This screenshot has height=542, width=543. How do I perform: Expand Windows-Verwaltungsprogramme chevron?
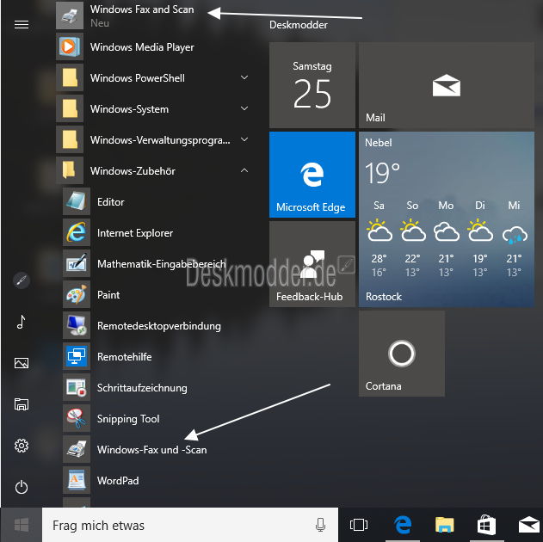(x=244, y=139)
